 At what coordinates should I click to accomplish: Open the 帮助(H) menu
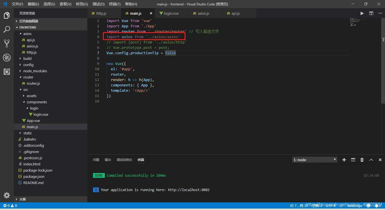click(131, 4)
